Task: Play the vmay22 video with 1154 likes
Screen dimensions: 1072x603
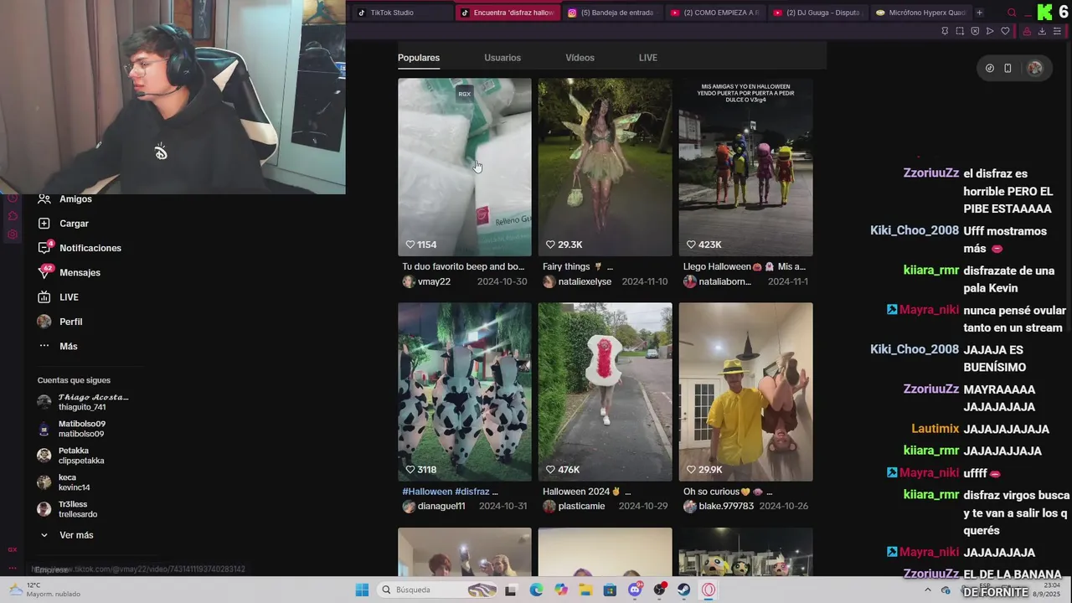Action: (464, 167)
